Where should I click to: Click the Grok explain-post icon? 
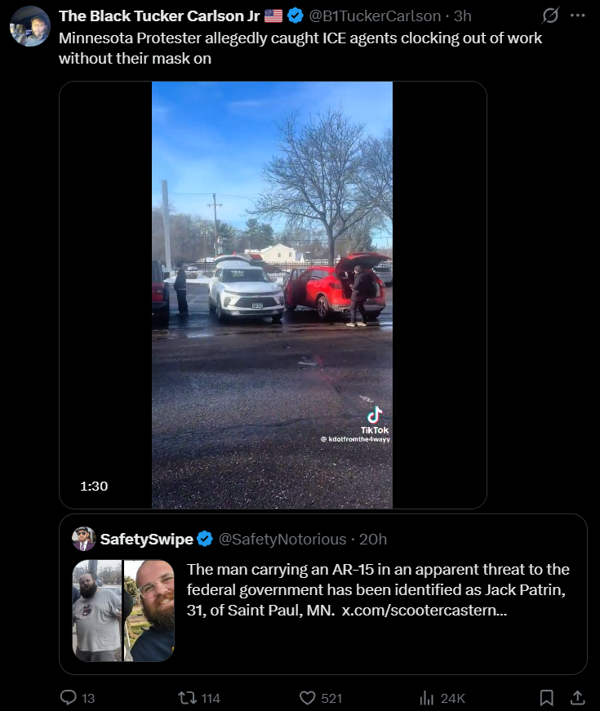550,16
